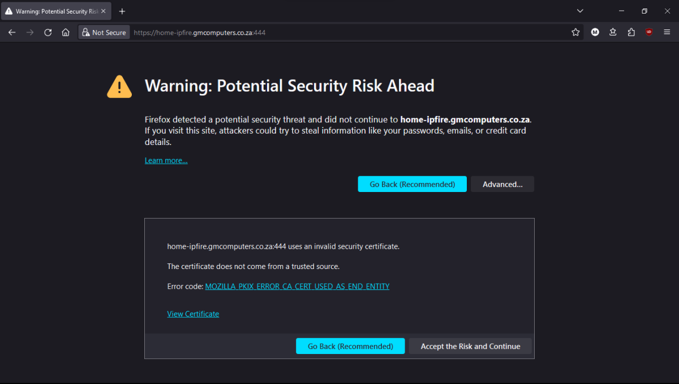Reload the current page
The width and height of the screenshot is (679, 384).
click(48, 32)
